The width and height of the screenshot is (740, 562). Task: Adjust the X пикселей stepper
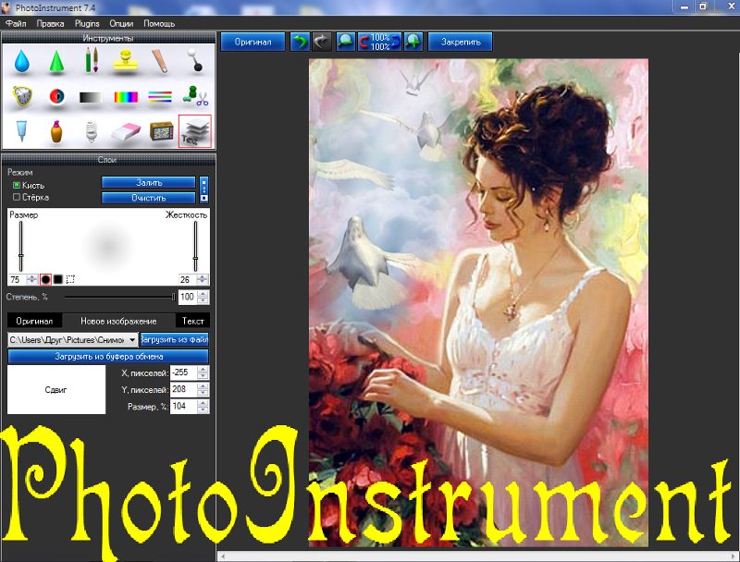coord(203,373)
